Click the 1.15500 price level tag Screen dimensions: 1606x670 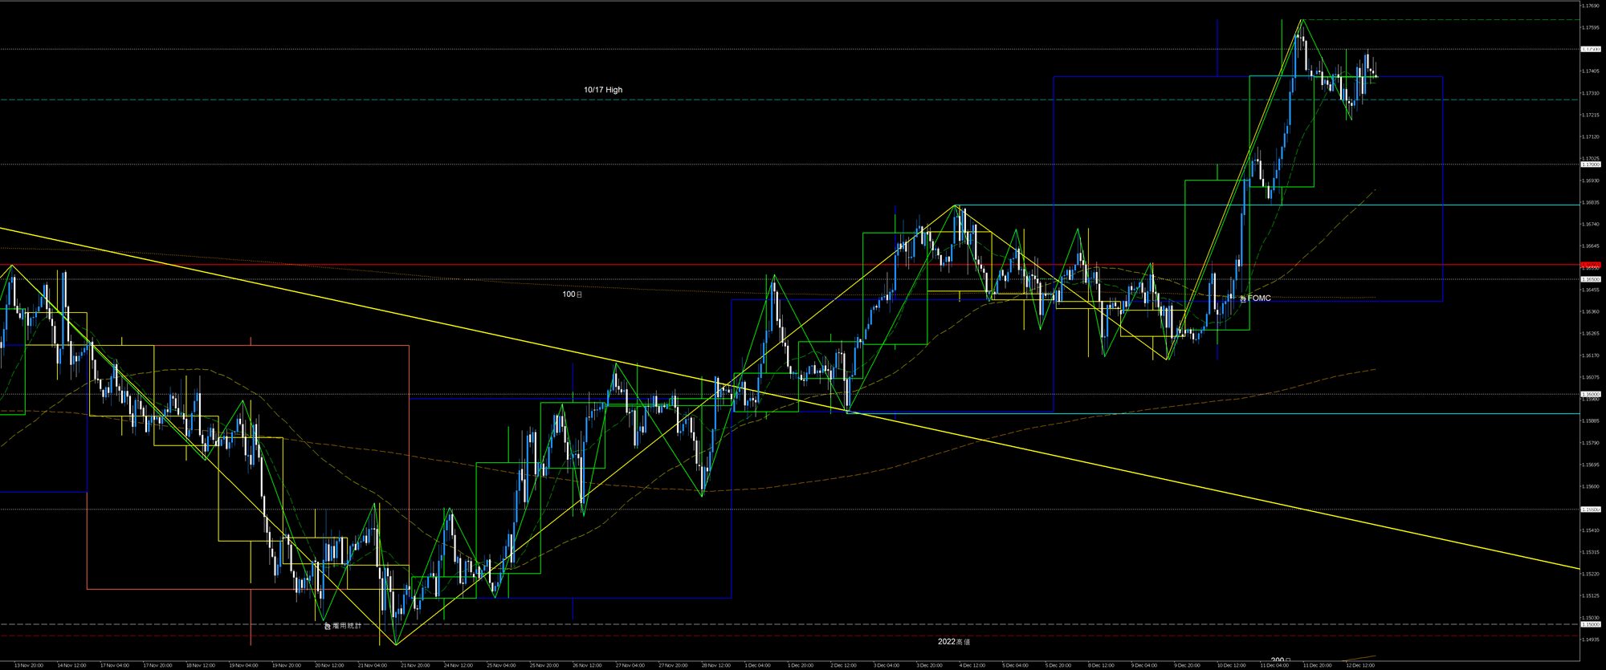point(1590,509)
